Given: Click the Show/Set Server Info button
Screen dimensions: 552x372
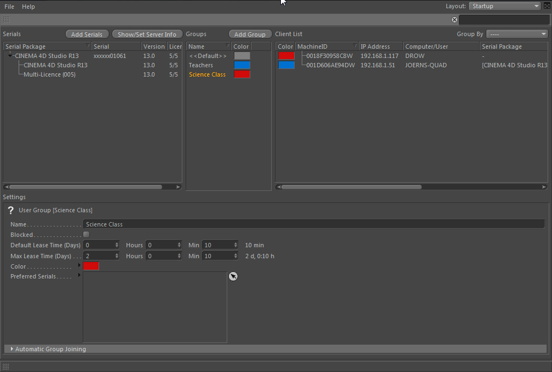Looking at the screenshot, I should (147, 34).
